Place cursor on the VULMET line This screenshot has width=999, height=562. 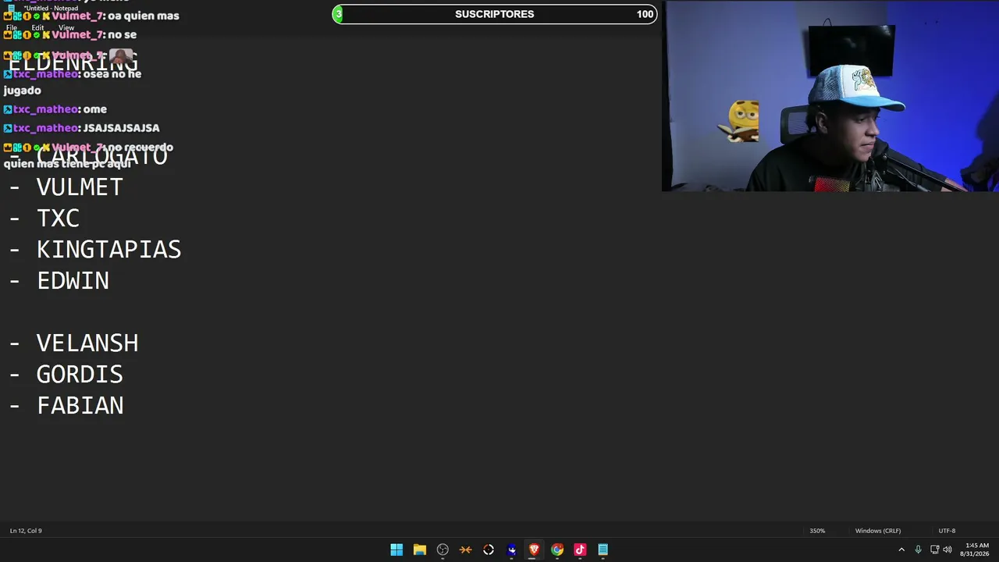[80, 187]
